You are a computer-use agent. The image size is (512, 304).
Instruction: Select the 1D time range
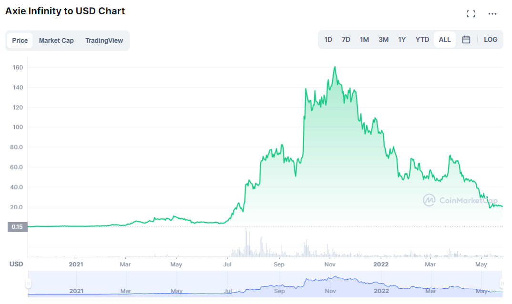coord(328,40)
